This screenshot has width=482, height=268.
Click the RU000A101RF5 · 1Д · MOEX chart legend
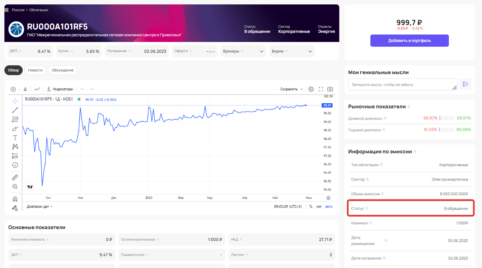pos(49,99)
